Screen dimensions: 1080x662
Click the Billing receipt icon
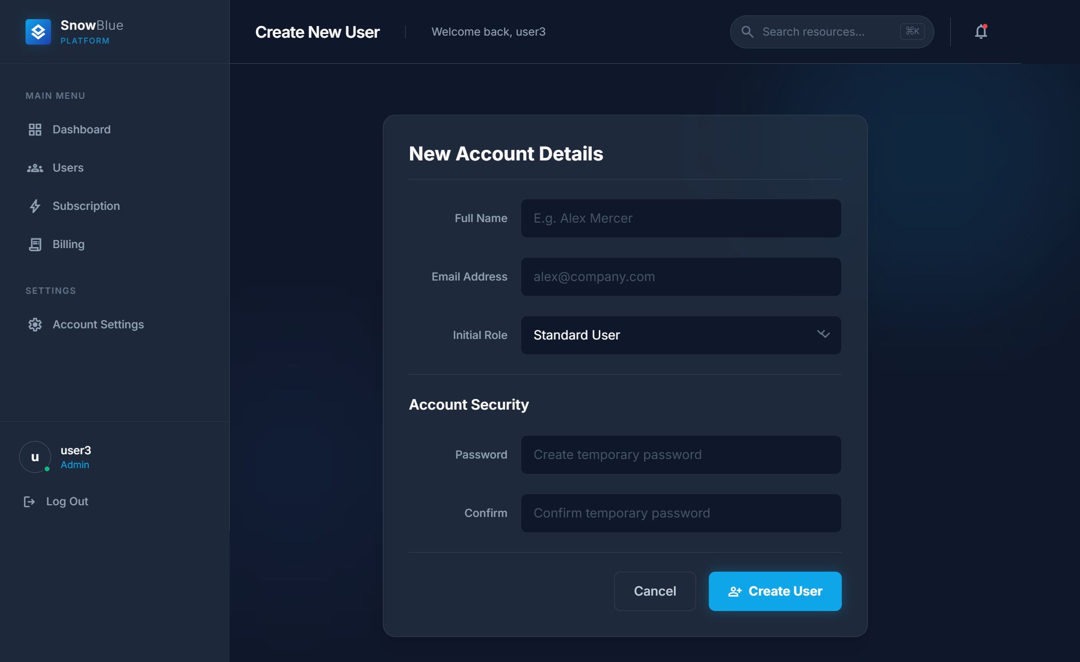35,244
